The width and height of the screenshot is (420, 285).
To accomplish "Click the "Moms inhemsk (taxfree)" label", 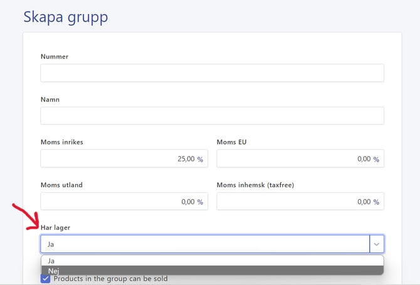I will point(255,185).
